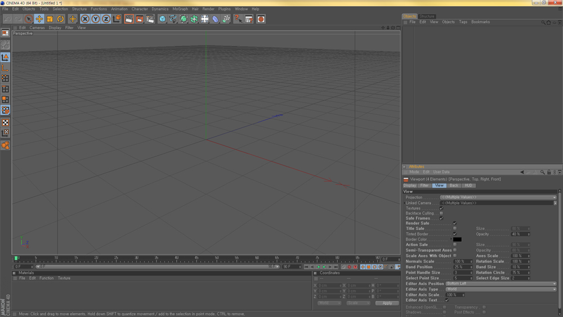
Task: Enable the Backface Culling checkbox
Action: (x=441, y=213)
